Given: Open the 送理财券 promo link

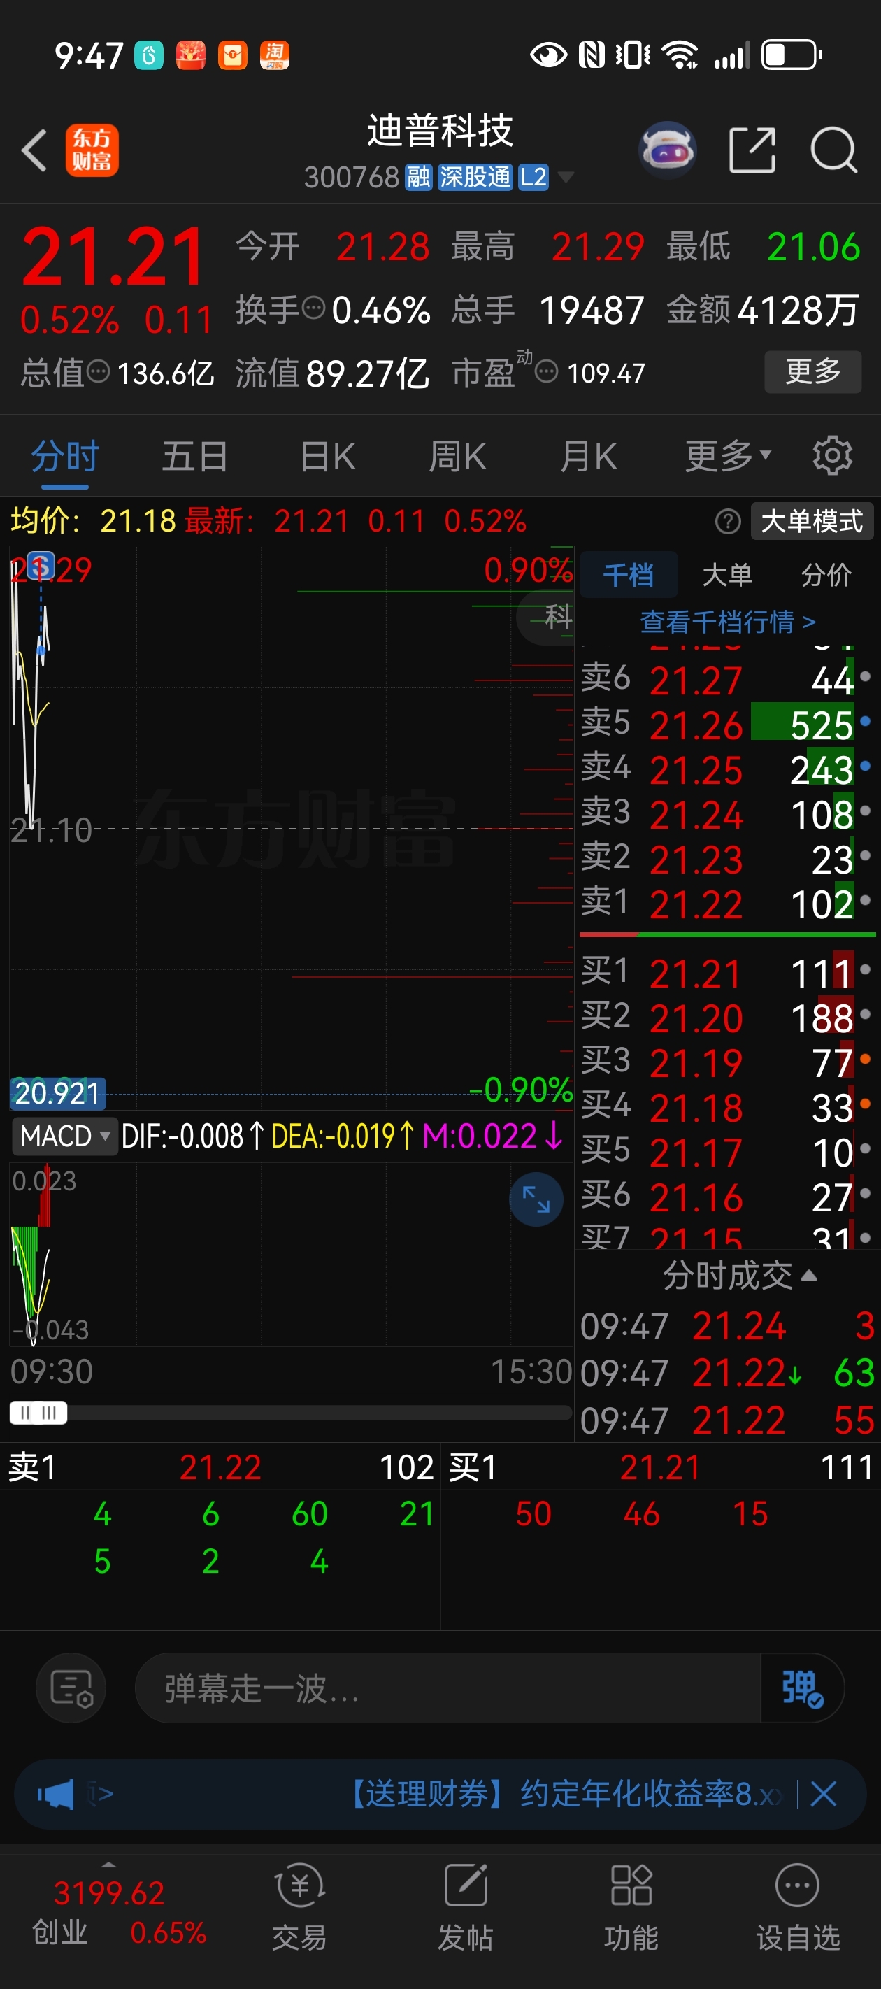Looking at the screenshot, I should (562, 1794).
